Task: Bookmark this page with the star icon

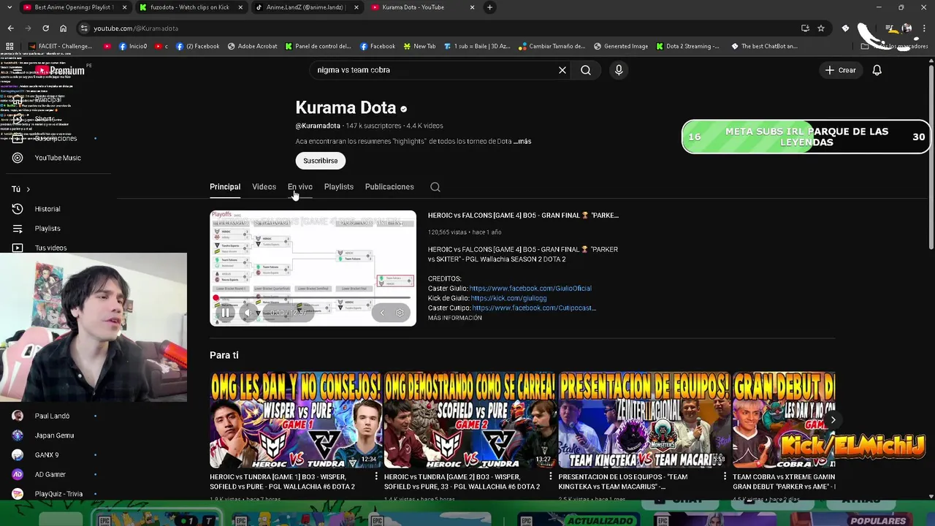Action: point(821,28)
